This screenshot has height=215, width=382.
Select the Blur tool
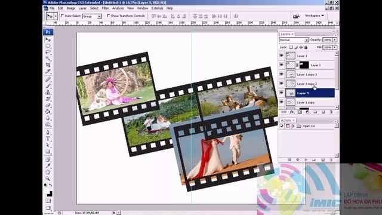coord(48,118)
